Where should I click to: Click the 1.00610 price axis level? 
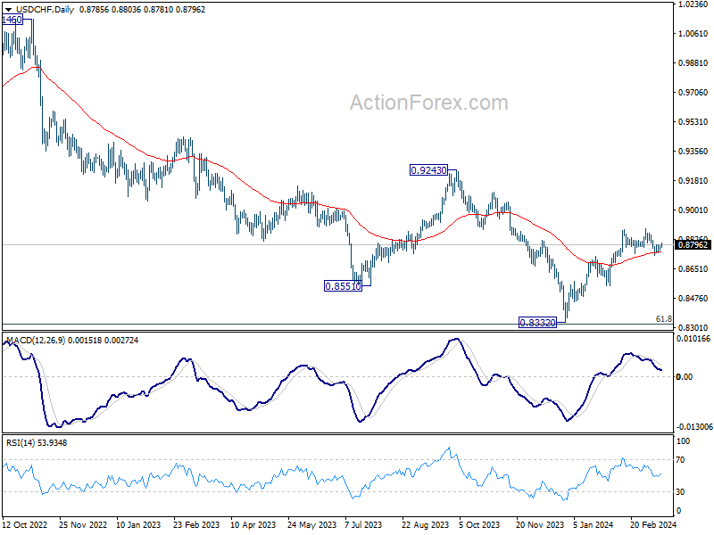(693, 34)
